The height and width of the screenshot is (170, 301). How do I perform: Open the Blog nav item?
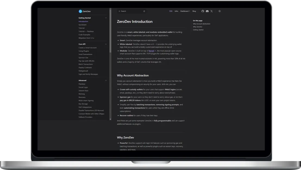point(194,11)
